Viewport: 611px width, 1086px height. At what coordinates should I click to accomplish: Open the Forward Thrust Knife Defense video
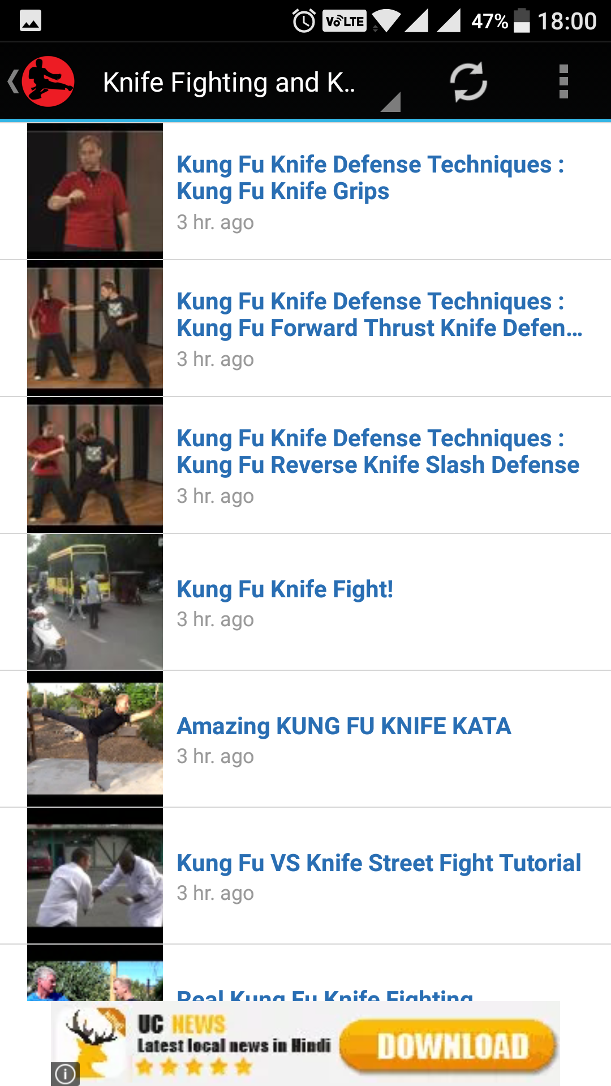pyautogui.click(x=305, y=328)
